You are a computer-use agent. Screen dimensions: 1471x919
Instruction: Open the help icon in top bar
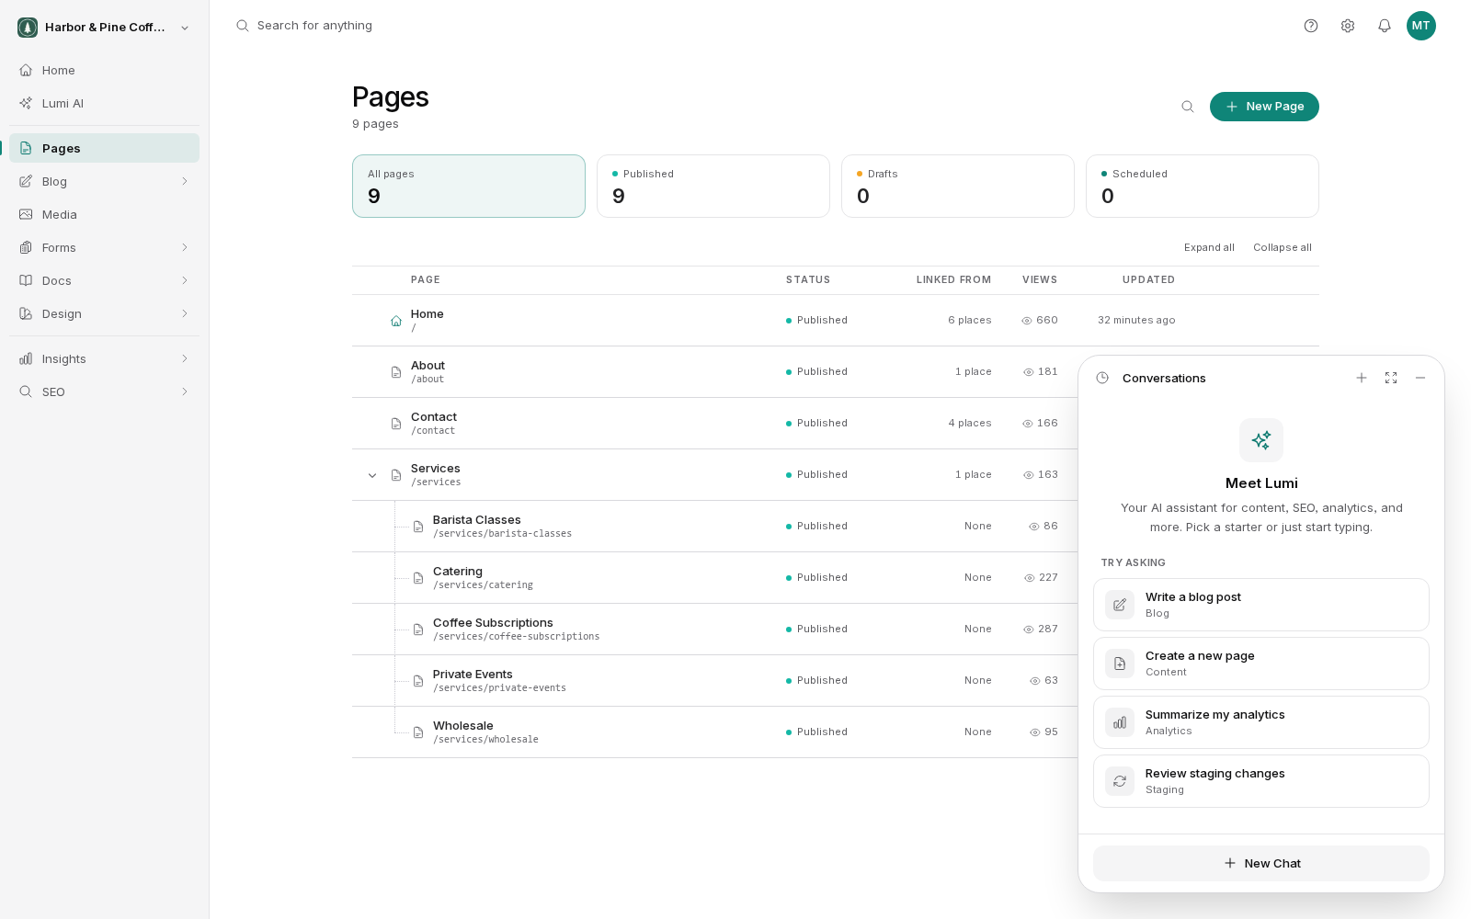1311,26
